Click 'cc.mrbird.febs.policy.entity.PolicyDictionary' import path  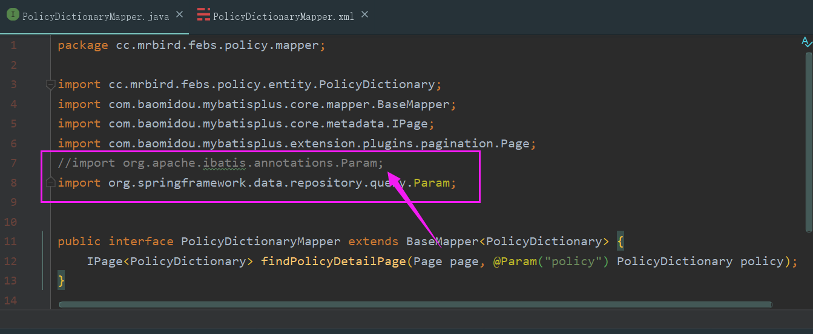pos(272,85)
